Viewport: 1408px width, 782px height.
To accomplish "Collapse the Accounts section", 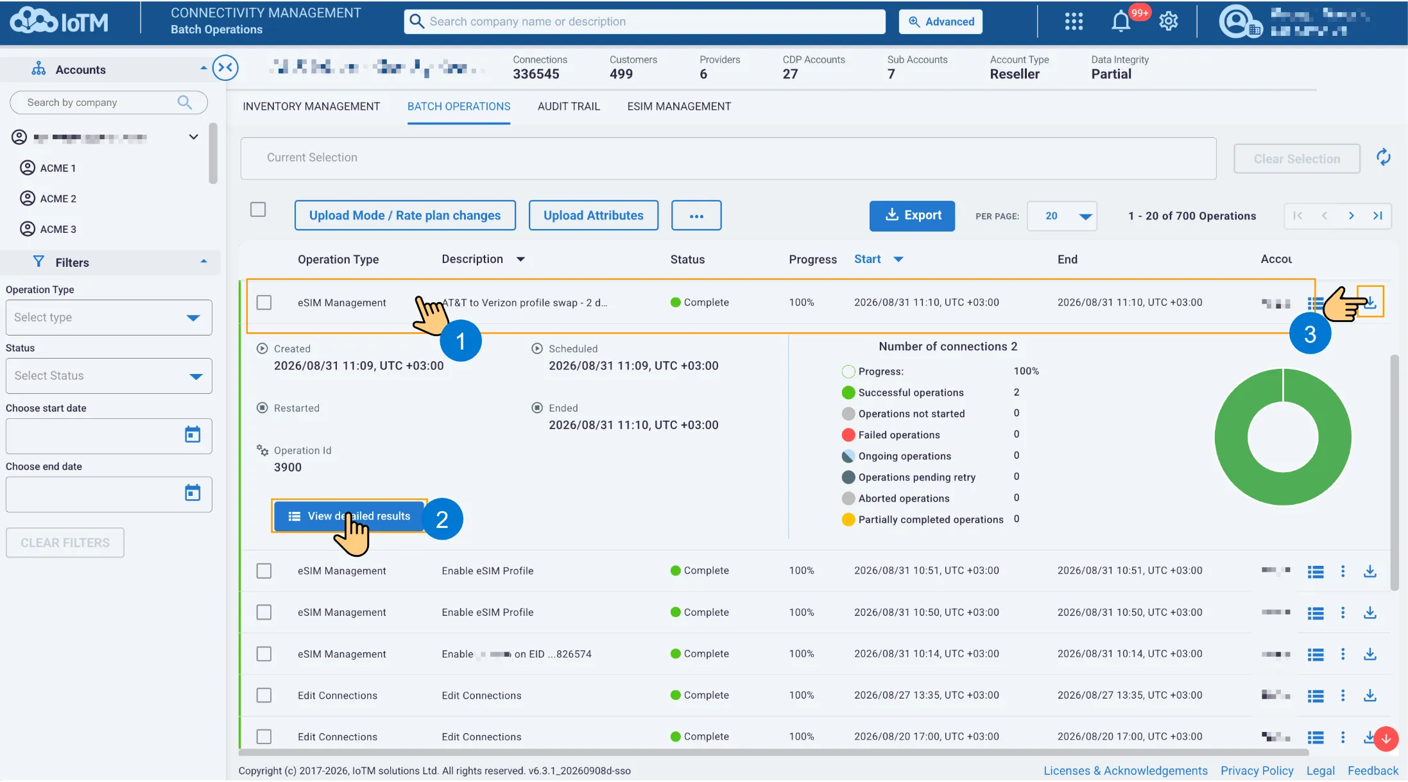I will pos(203,68).
